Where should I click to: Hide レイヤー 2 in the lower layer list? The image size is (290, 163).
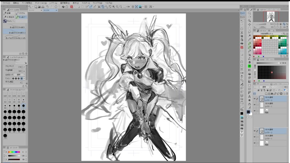(x=254, y=131)
